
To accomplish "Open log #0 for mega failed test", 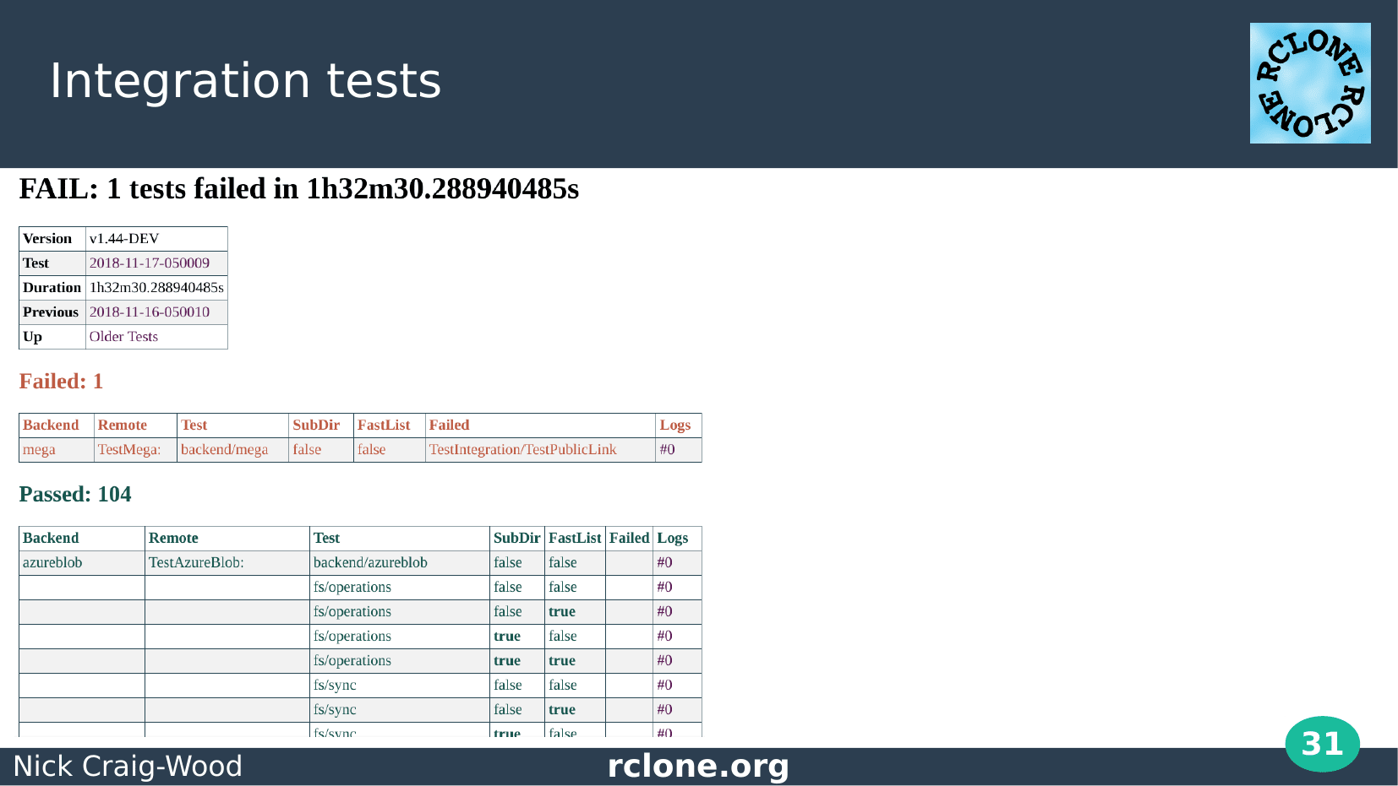I will click(x=667, y=450).
